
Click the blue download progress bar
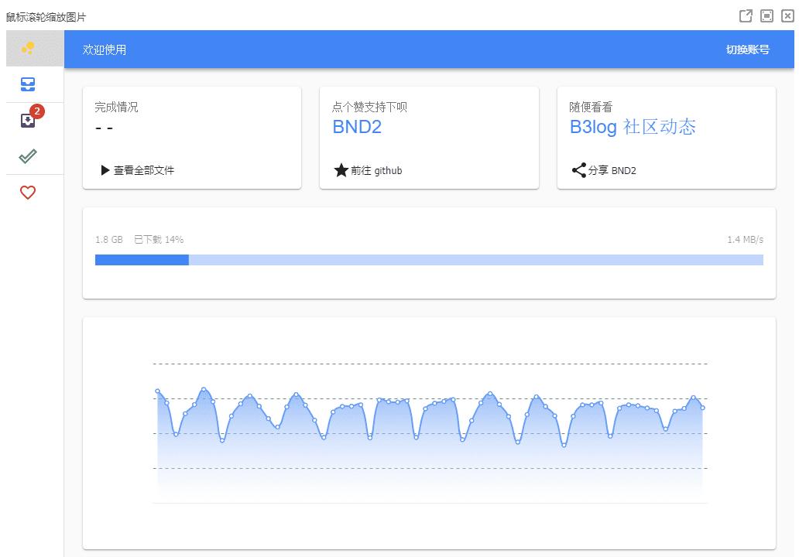pos(429,261)
